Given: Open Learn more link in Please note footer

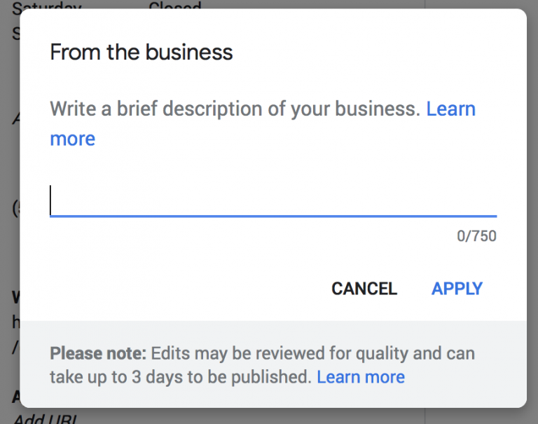Looking at the screenshot, I should click(361, 377).
